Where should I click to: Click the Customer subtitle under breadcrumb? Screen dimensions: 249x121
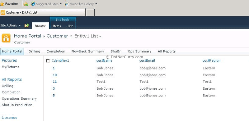(22, 43)
